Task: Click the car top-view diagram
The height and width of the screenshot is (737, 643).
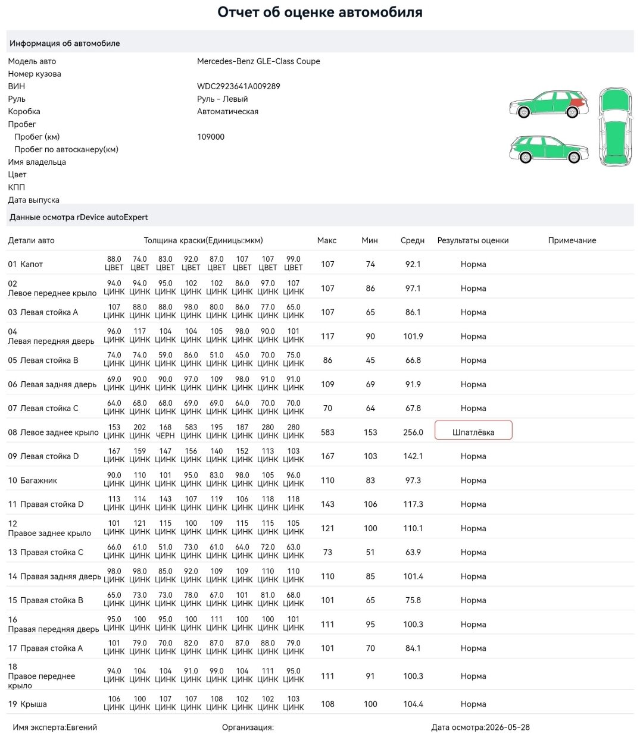Action: [615, 127]
